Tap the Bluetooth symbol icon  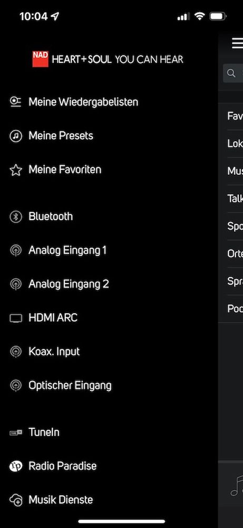[x=15, y=216]
